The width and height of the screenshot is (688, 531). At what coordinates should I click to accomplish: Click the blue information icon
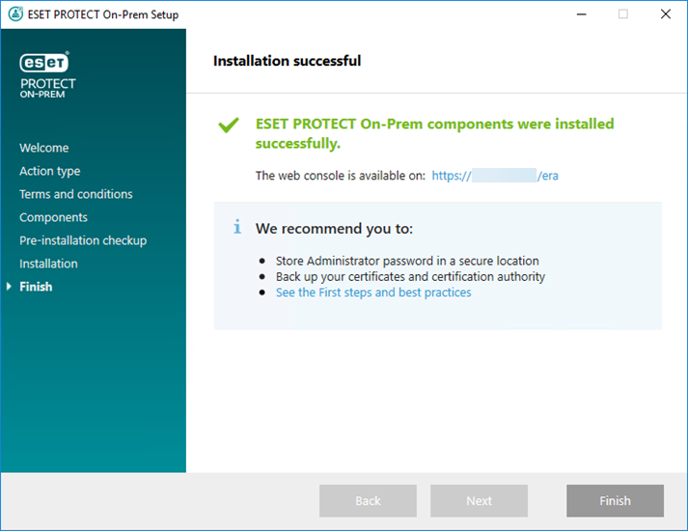[x=236, y=228]
